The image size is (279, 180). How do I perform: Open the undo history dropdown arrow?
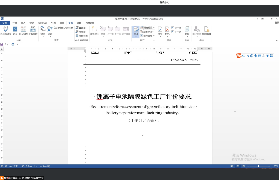coord(9,44)
